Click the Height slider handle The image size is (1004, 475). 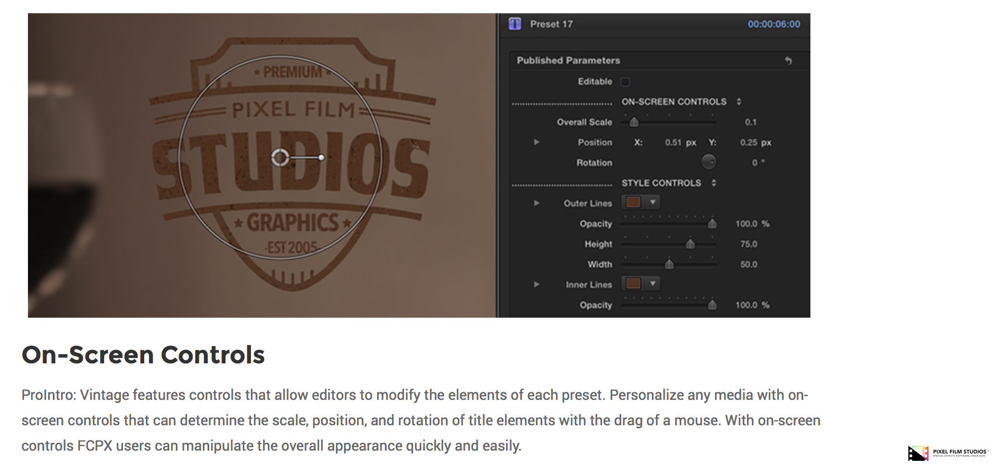(690, 244)
